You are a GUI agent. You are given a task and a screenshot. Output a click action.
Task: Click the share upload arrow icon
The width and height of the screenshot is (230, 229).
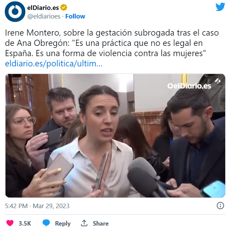click(x=84, y=223)
